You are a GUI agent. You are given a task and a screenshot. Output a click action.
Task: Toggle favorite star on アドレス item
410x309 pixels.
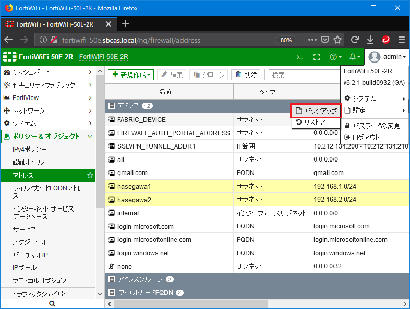tap(90, 175)
